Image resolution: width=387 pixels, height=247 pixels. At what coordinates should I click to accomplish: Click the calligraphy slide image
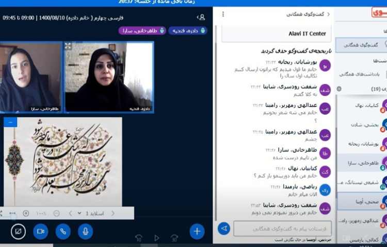[x=63, y=162]
